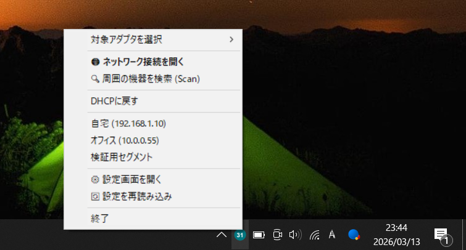466x250 pixels.
Task: Open 設定画面を開く settings entry
Action: coord(131,179)
